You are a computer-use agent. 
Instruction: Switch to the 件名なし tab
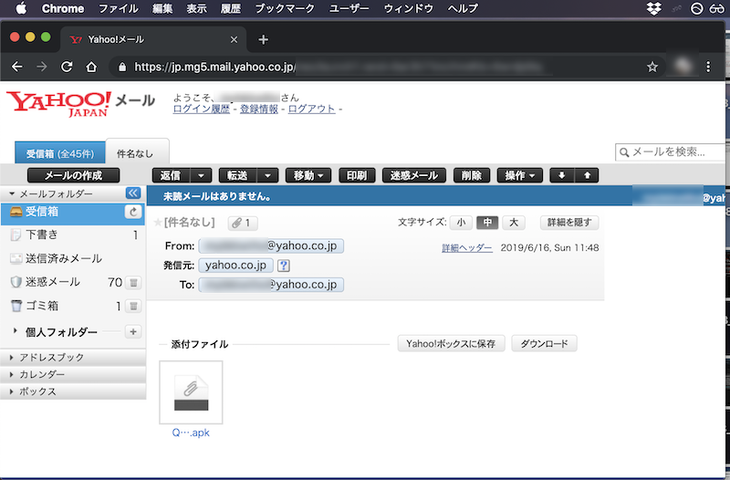pos(136,154)
